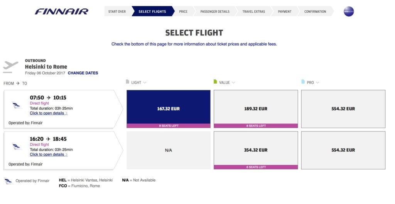Select Value fare 354.32 EUR for 16:20 flight

tap(256, 150)
